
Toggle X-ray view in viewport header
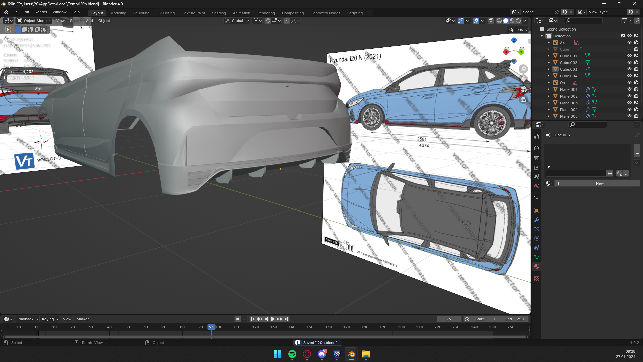491,21
